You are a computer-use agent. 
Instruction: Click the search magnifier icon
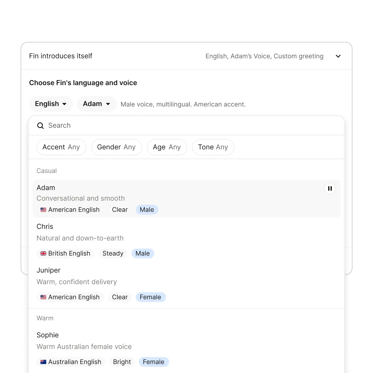[40, 125]
